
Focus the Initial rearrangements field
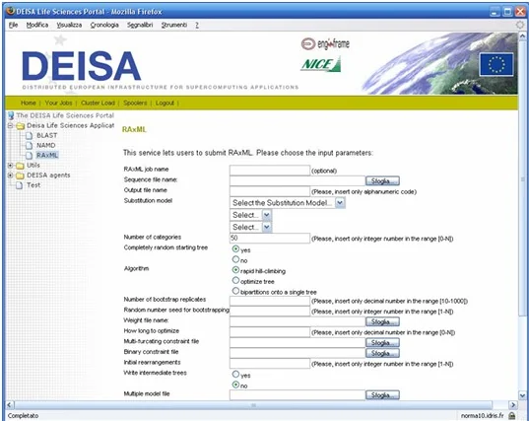[x=270, y=364]
